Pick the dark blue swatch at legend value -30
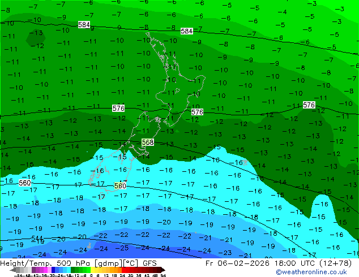Screen dimensions: 359x277 (x=53, y=270)
